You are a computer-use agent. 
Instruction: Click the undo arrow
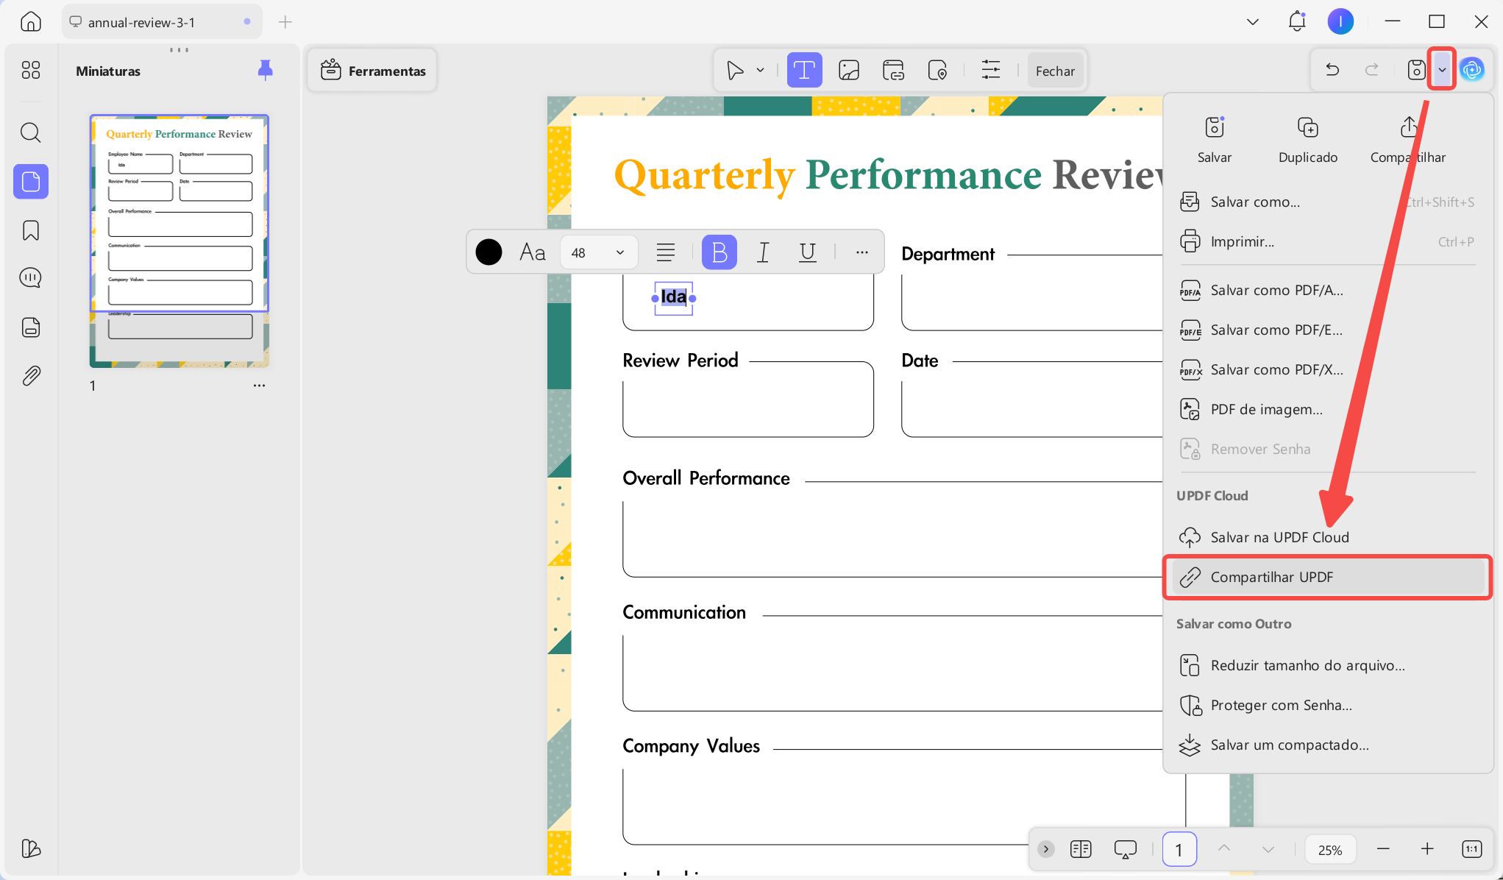(1332, 70)
